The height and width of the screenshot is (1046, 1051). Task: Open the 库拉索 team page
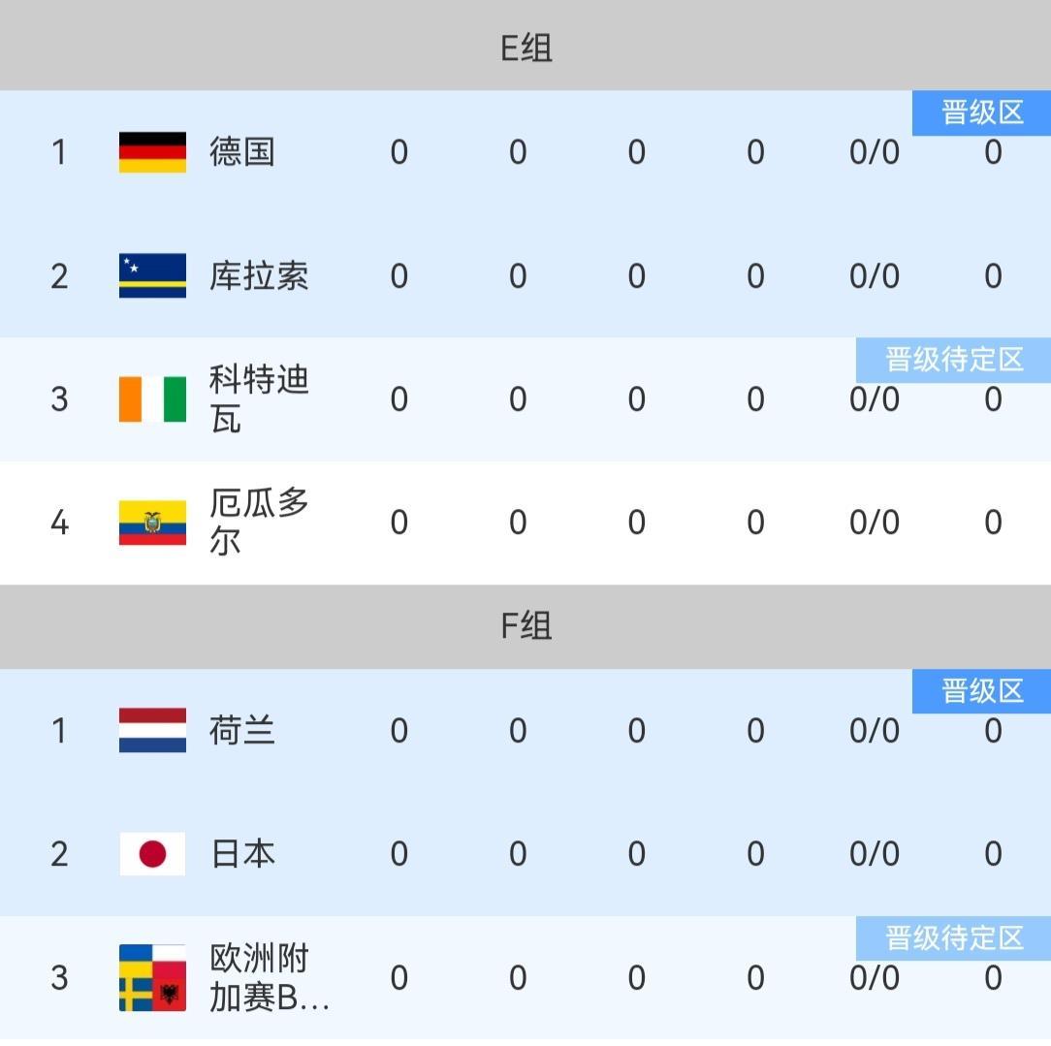coord(259,276)
